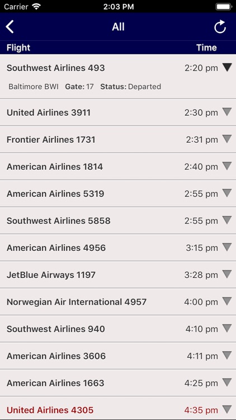Expand United Airlines 3911 details arrow

click(227, 112)
